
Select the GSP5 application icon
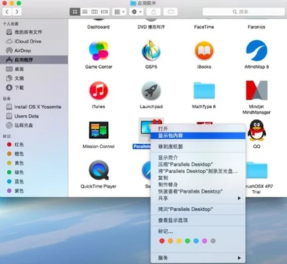[x=151, y=51]
